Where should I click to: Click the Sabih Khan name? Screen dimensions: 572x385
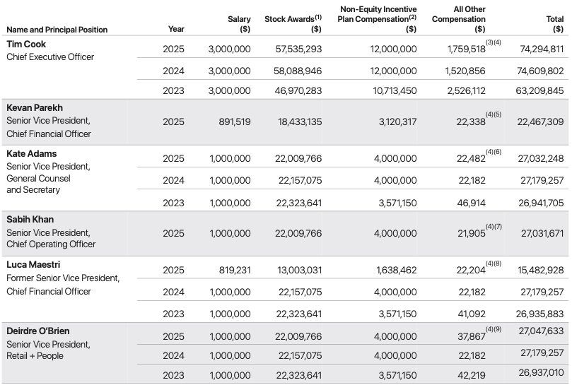tap(30, 220)
